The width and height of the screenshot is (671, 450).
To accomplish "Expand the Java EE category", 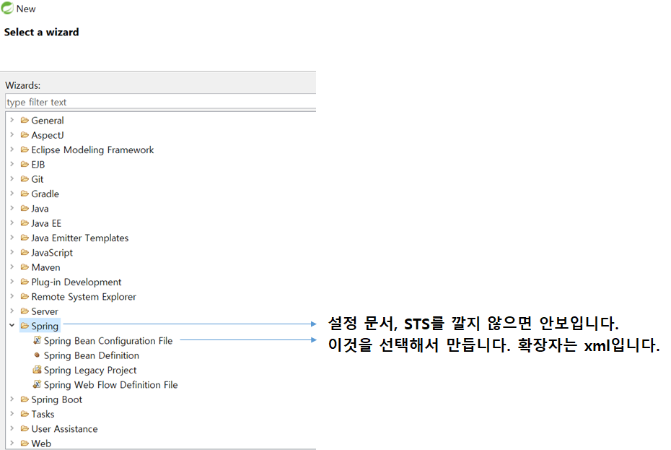I will tap(12, 223).
